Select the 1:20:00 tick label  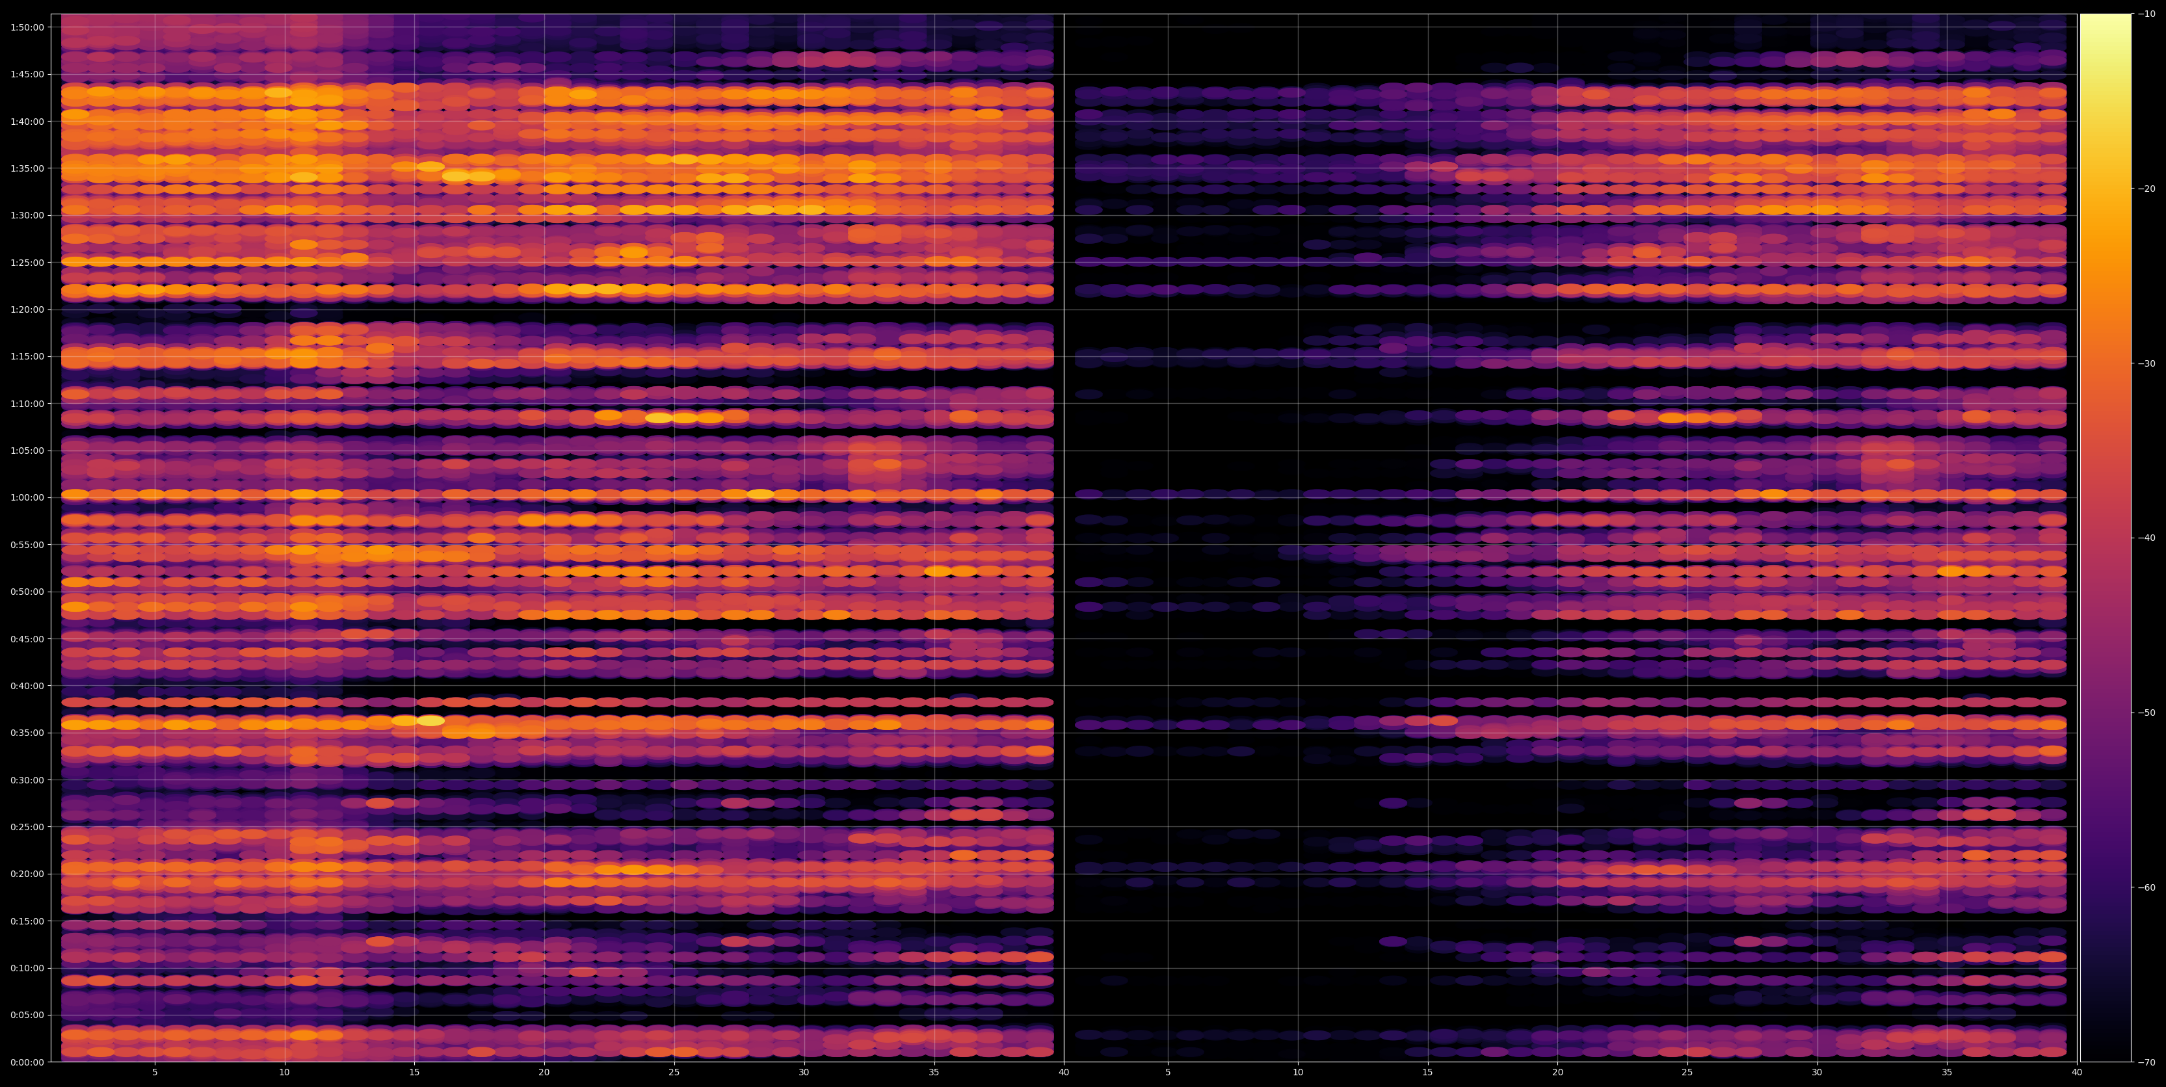pos(27,309)
